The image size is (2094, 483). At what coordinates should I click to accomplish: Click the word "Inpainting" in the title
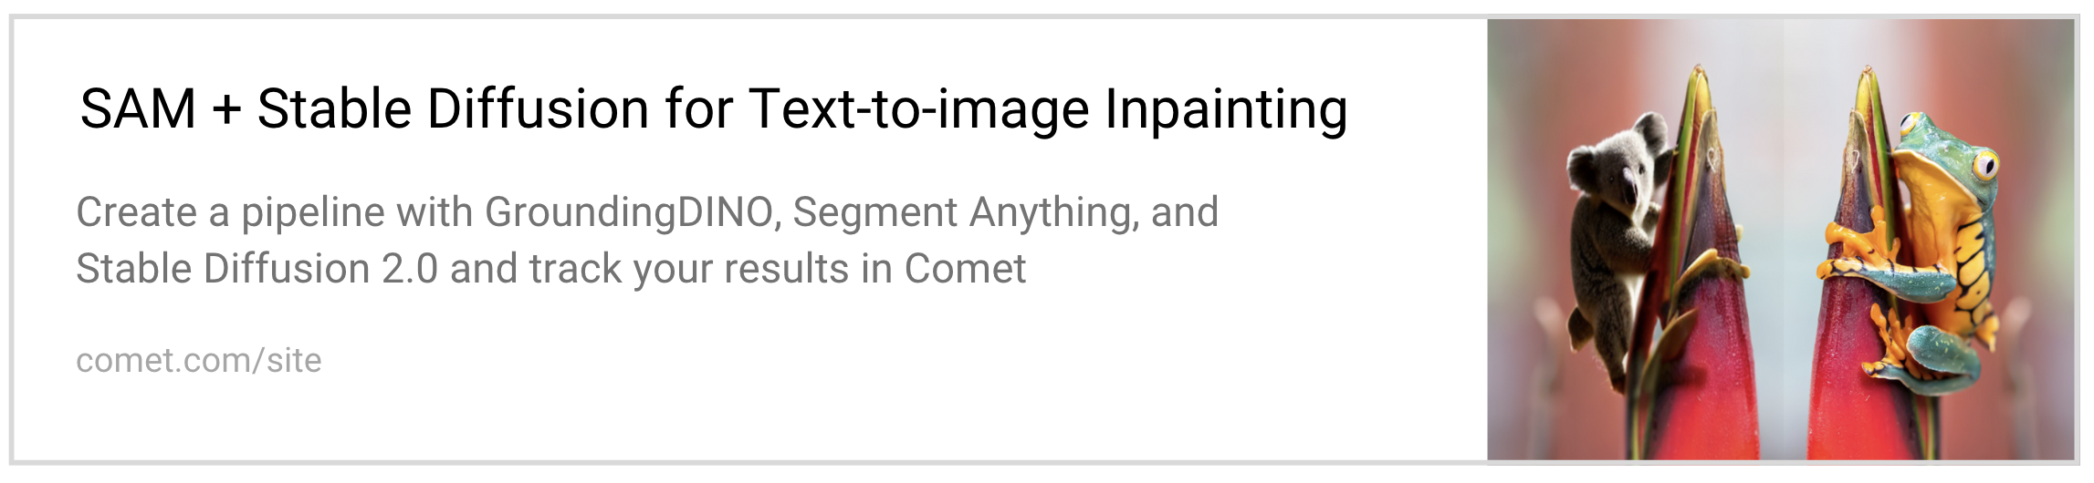[x=1226, y=109]
